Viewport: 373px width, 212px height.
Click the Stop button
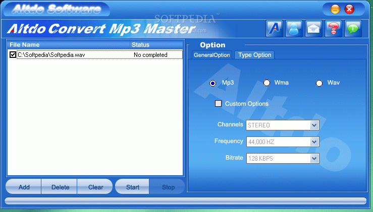point(167,187)
